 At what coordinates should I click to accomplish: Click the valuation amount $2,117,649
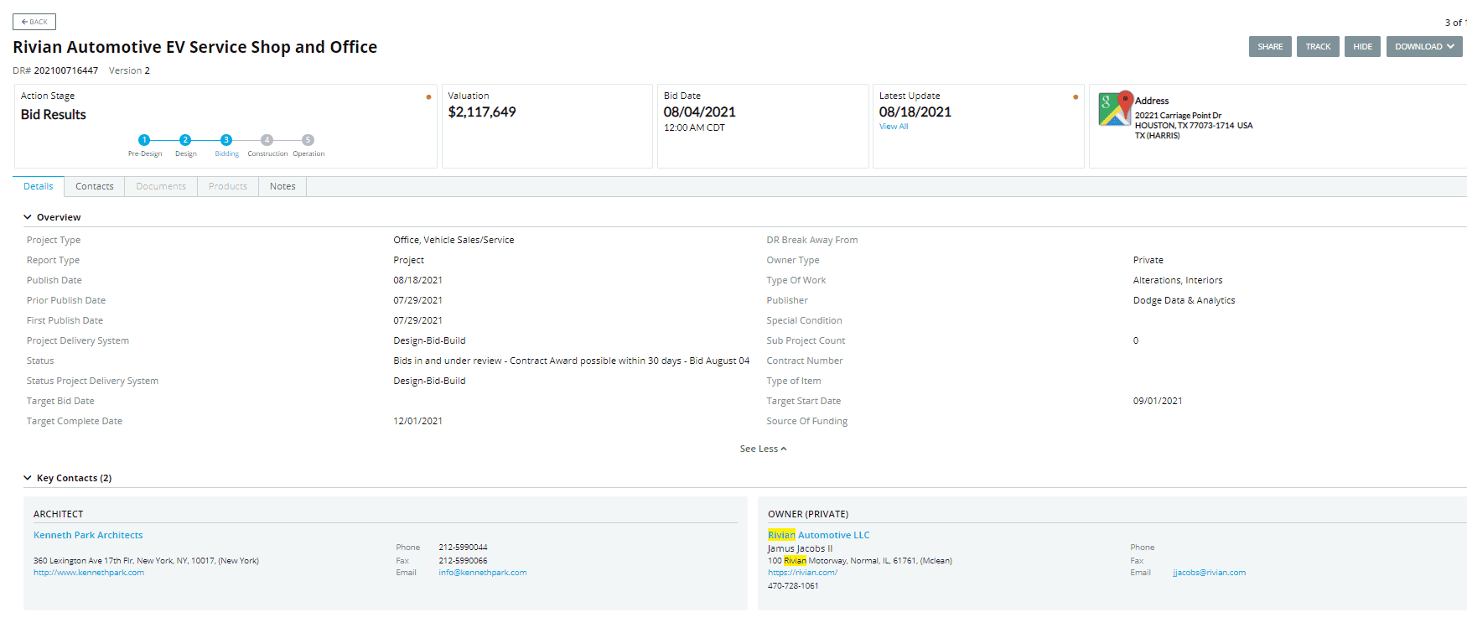coord(482,112)
